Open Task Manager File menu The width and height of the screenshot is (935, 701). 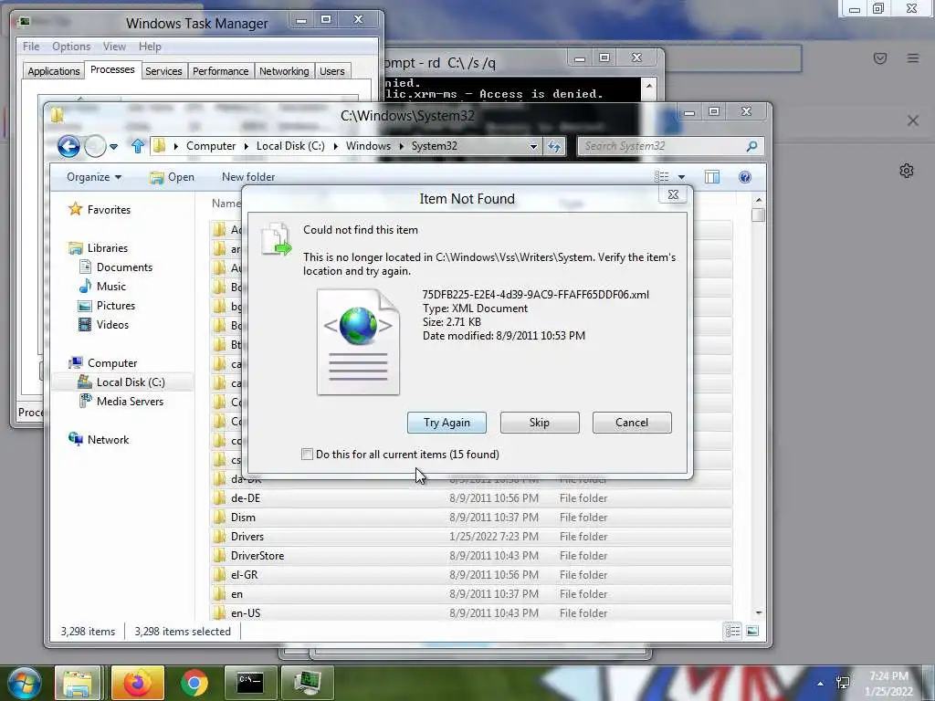pyautogui.click(x=31, y=47)
